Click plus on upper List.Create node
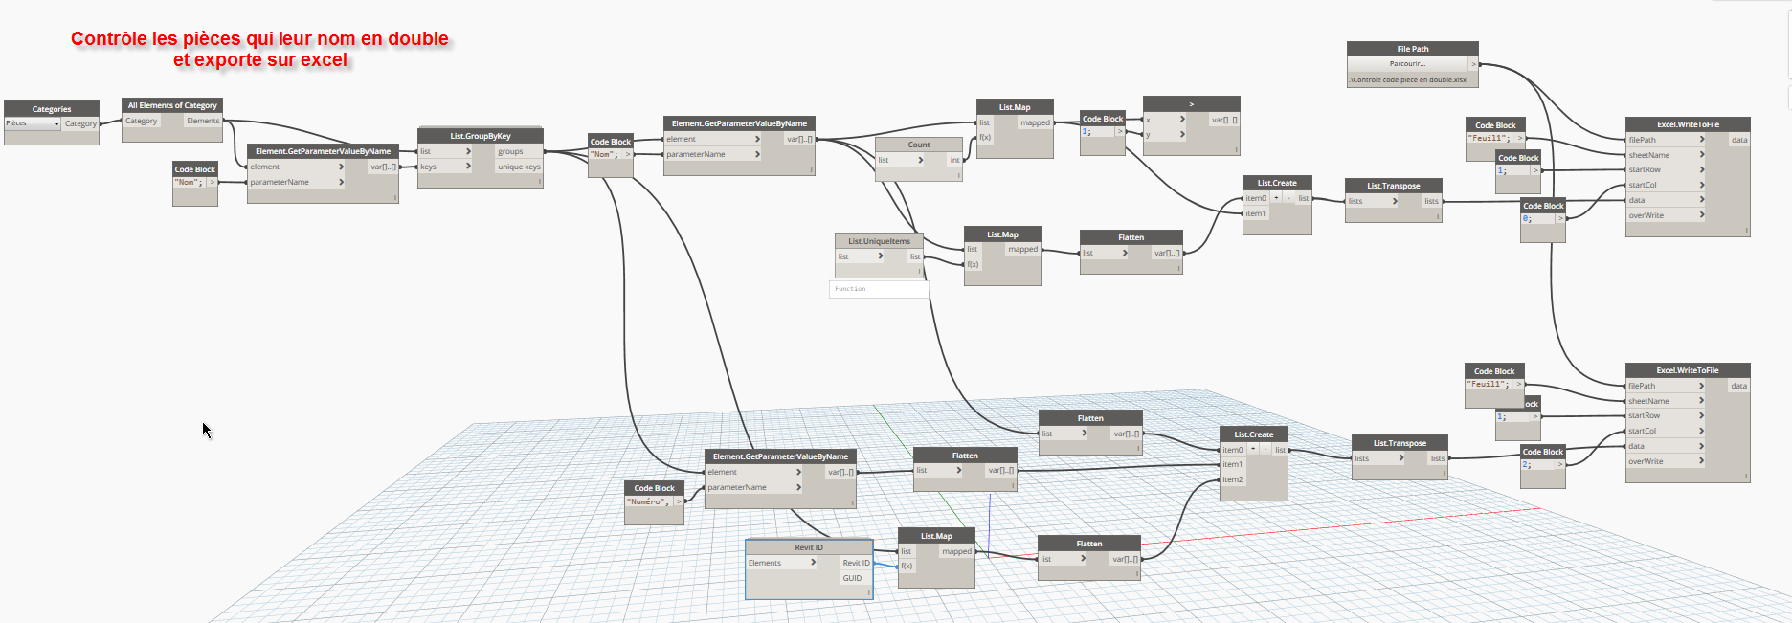Viewport: 1792px width, 623px height. pyautogui.click(x=1276, y=198)
